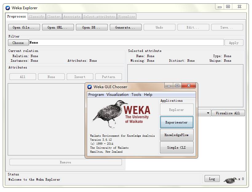This screenshot has height=192, width=252.
Task: Minimize the Weka GUI Chooser window
Action: coord(169,86)
